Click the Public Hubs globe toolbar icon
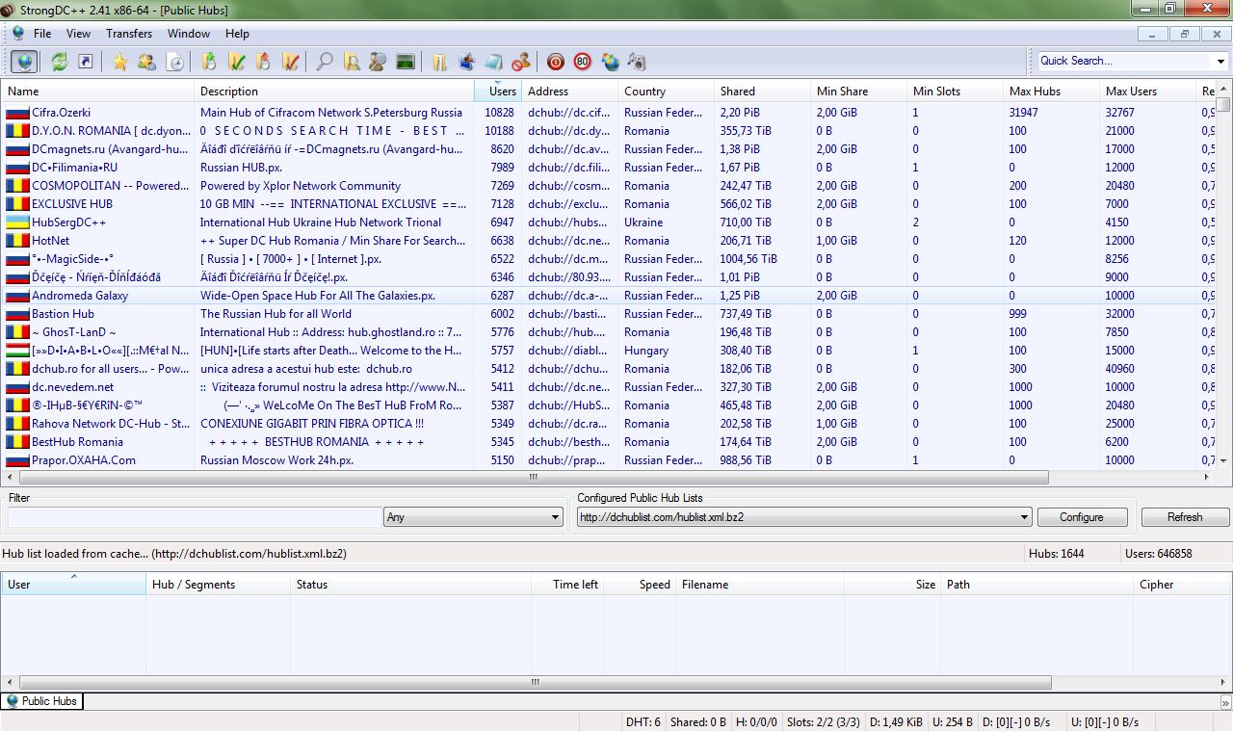 click(x=24, y=62)
